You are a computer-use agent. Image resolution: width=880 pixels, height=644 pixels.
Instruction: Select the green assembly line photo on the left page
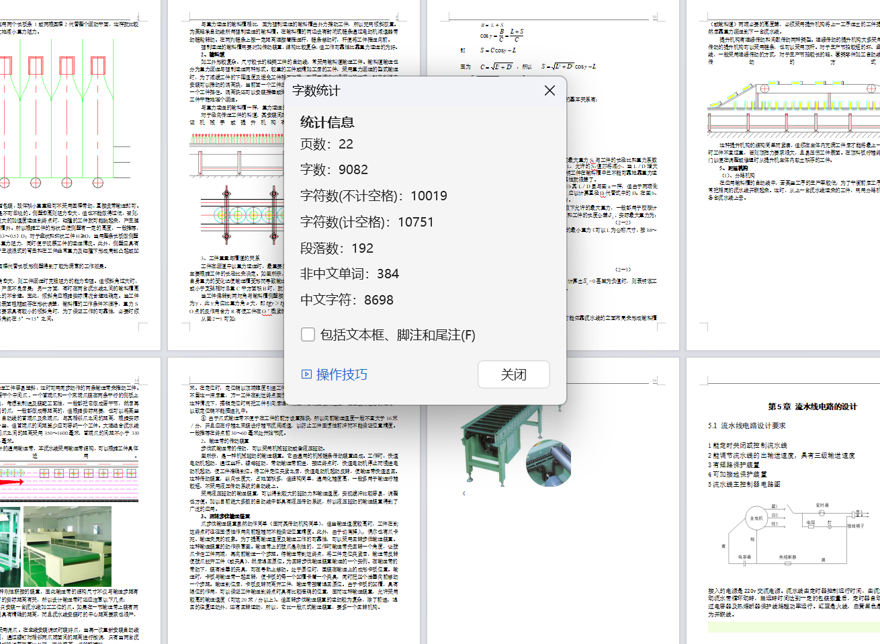[x=67, y=545]
